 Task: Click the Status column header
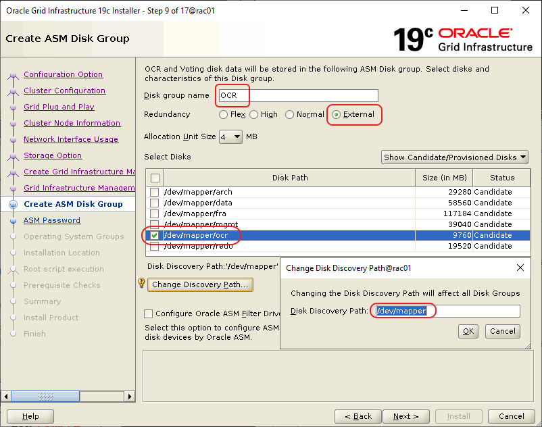point(502,178)
